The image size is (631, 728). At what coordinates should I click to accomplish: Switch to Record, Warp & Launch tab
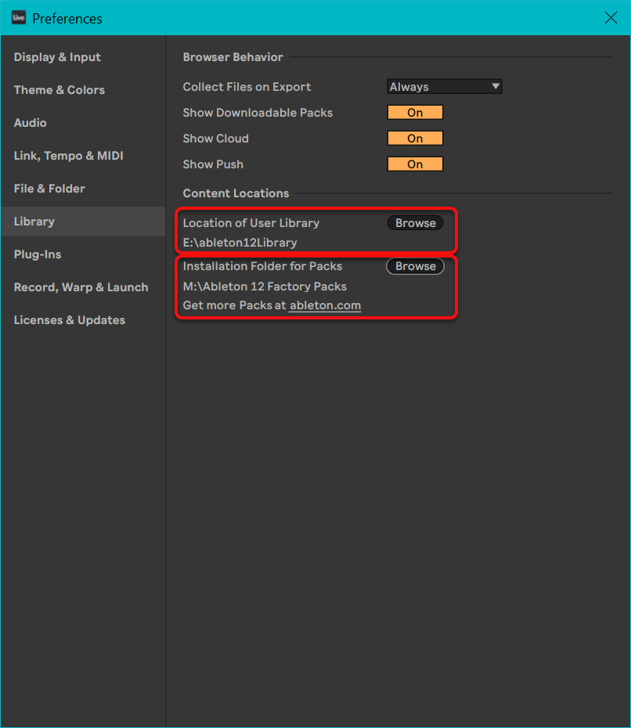(x=81, y=287)
